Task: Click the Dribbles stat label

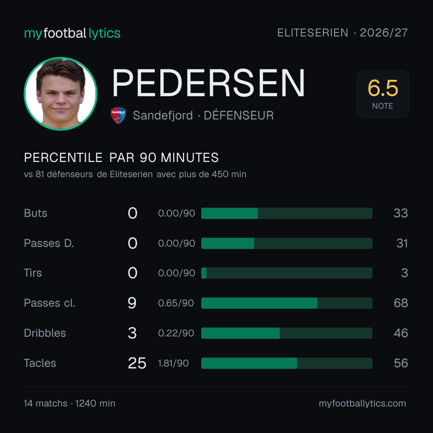Action: pyautogui.click(x=45, y=333)
